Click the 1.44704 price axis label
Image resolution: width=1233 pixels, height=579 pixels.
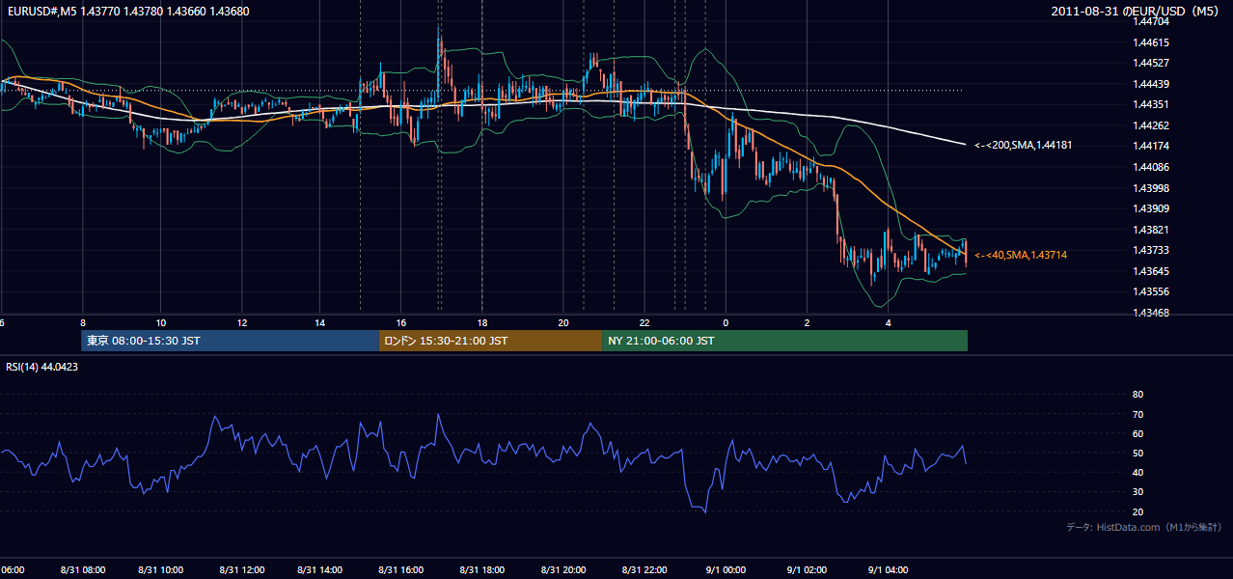click(x=1151, y=21)
